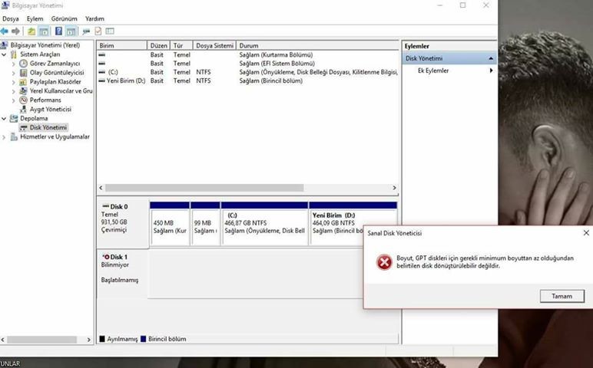
Task: Click the red error icon in the dialog
Action: (384, 262)
